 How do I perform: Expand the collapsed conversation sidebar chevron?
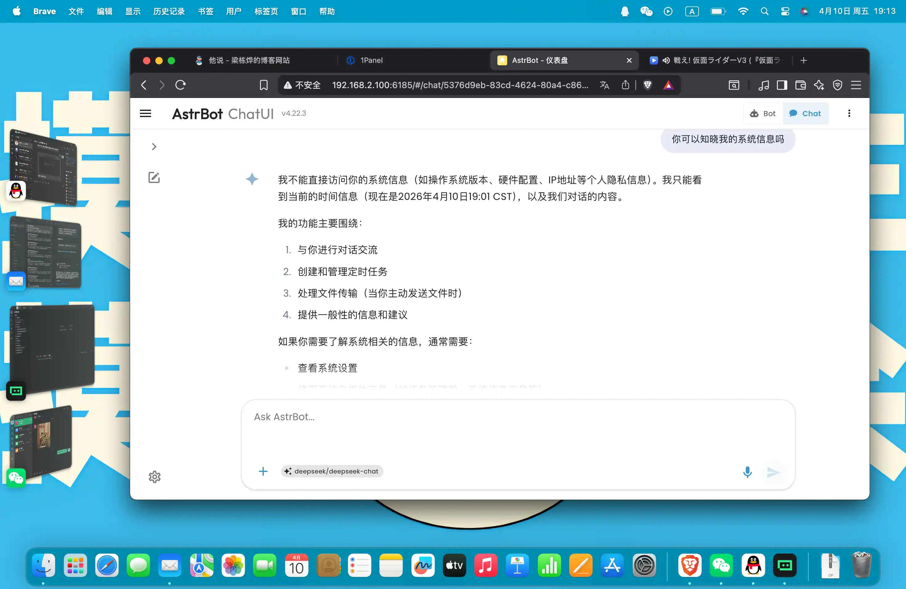pyautogui.click(x=154, y=147)
